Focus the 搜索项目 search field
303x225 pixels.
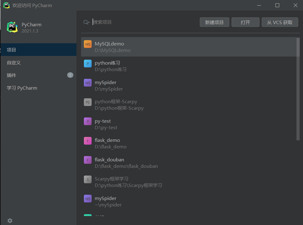pos(145,22)
